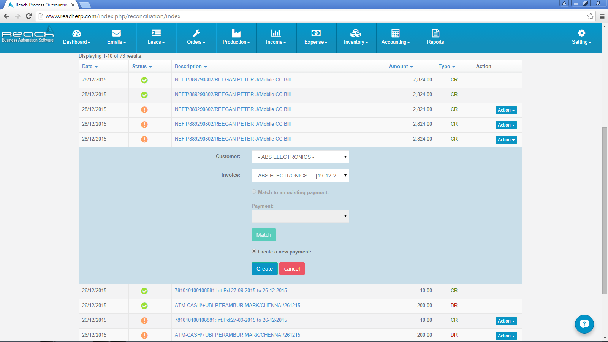Sort table by Amount column
This screenshot has width=608, height=342.
[x=401, y=66]
